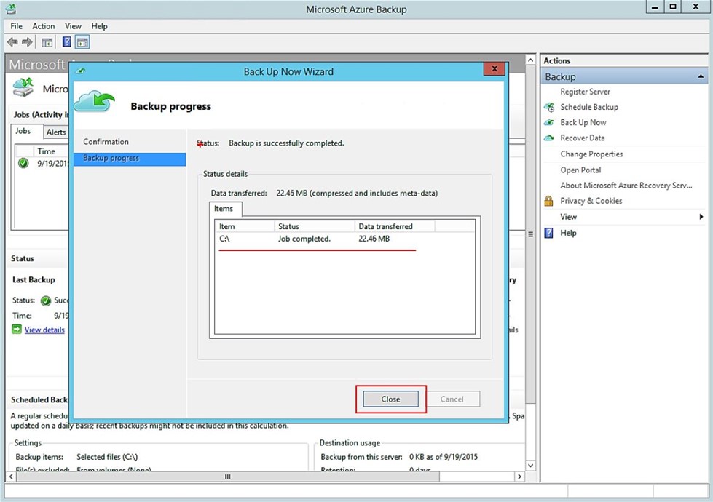Open the File menu

16,26
